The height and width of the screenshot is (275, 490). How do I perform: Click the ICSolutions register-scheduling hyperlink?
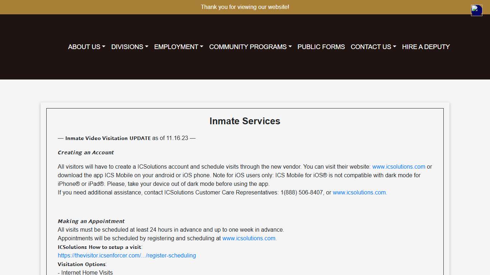point(127,255)
